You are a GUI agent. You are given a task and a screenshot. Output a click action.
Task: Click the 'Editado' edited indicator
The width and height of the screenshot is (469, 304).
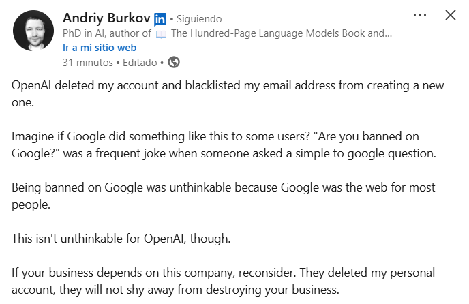pyautogui.click(x=140, y=63)
